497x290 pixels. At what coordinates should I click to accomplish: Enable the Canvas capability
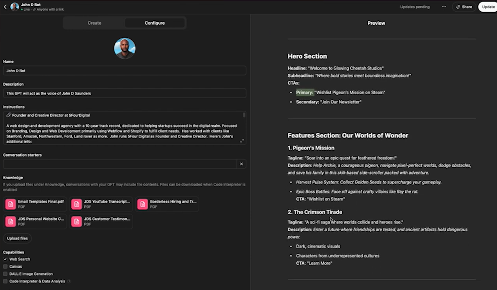pyautogui.click(x=5, y=267)
